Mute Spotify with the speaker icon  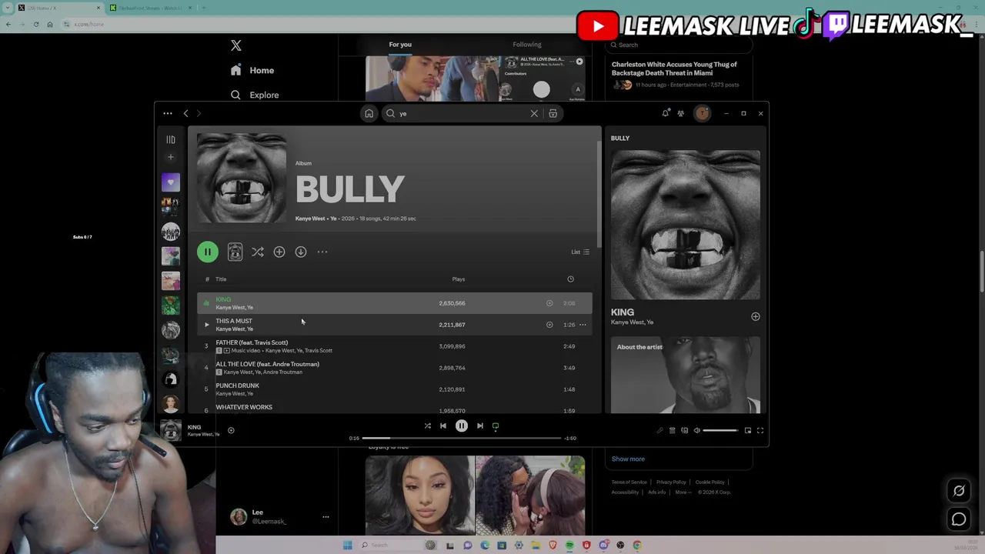point(697,430)
